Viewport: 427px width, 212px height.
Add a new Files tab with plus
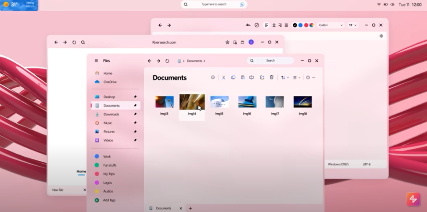tap(190, 208)
